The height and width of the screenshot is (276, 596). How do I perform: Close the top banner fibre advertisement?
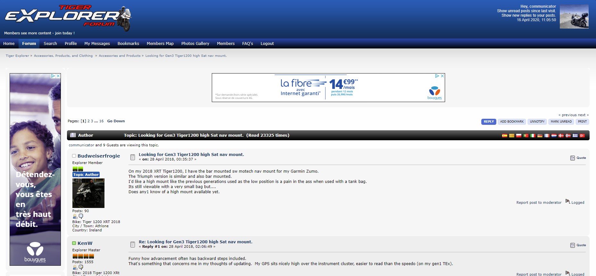coord(442,76)
